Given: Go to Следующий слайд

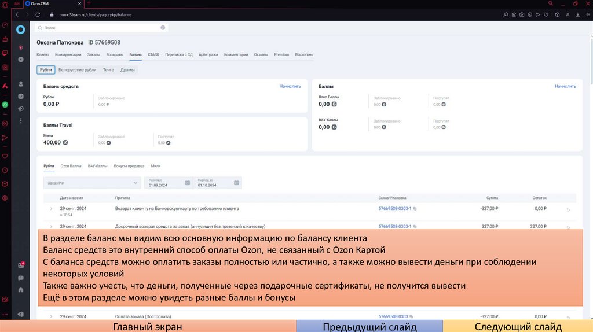Looking at the screenshot, I should click(518, 326).
